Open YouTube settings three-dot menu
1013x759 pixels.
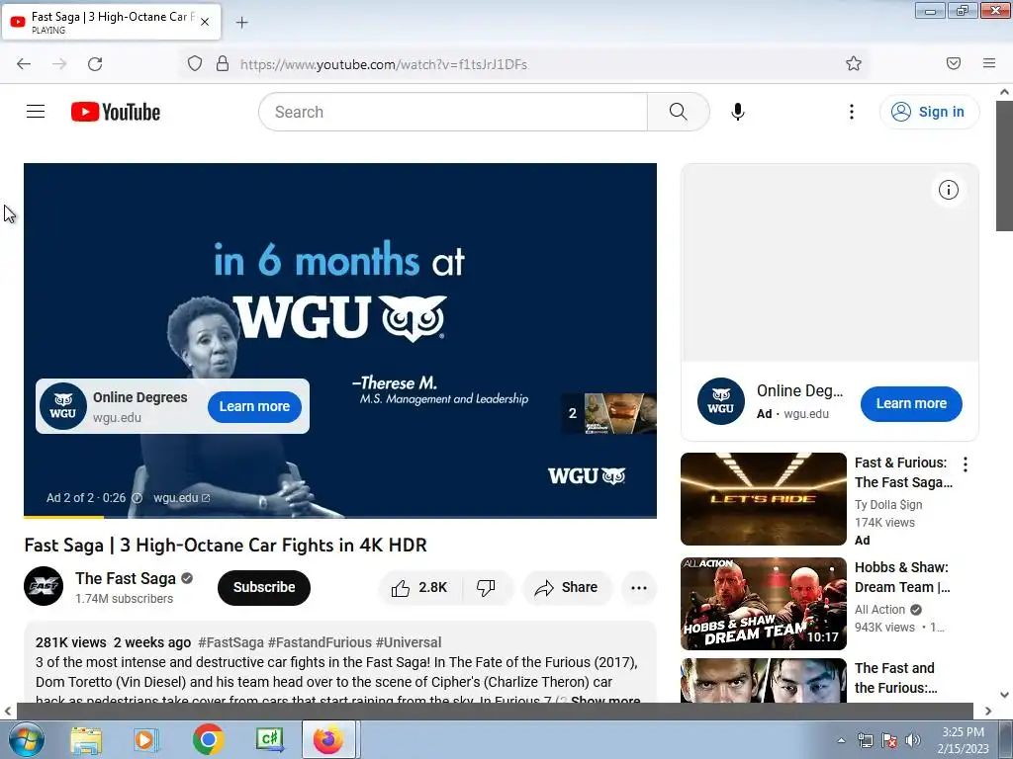tap(852, 112)
